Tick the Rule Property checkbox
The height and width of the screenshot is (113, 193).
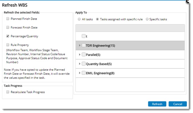pyautogui.click(x=8, y=45)
